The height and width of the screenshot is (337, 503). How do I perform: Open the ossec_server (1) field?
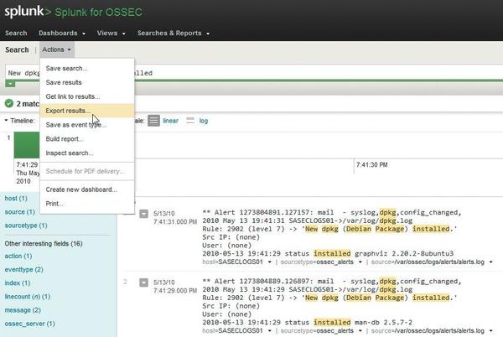tap(29, 324)
